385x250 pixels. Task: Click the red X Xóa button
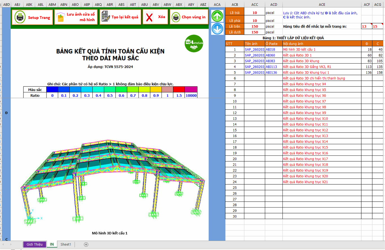point(155,17)
